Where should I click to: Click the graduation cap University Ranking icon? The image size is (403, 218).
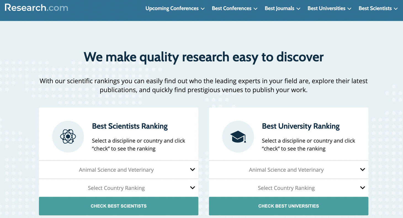(238, 137)
